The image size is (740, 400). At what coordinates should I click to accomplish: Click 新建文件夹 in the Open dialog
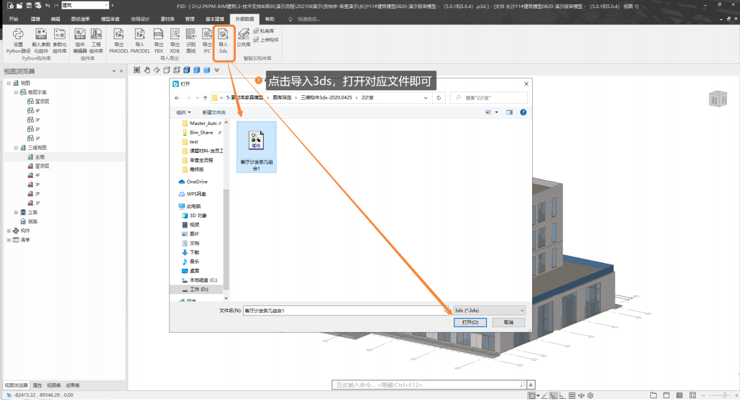(214, 112)
